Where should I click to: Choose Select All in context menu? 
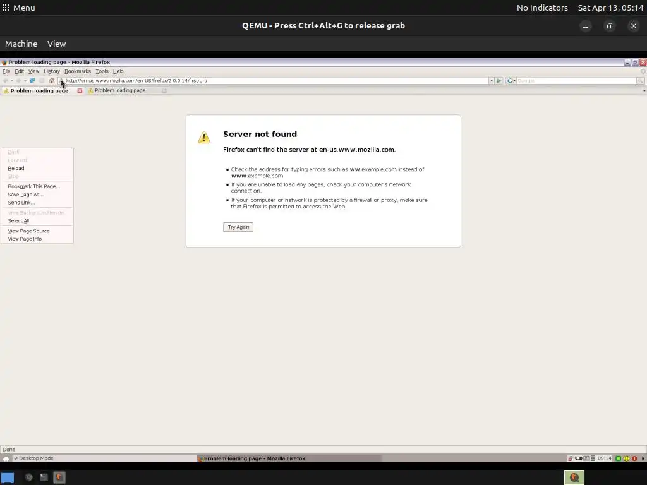coord(37,221)
